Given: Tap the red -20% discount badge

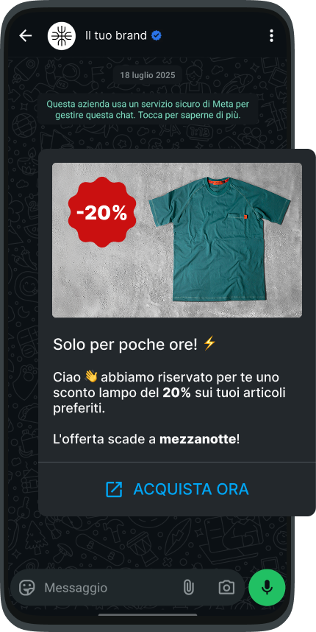Looking at the screenshot, I should point(101,212).
